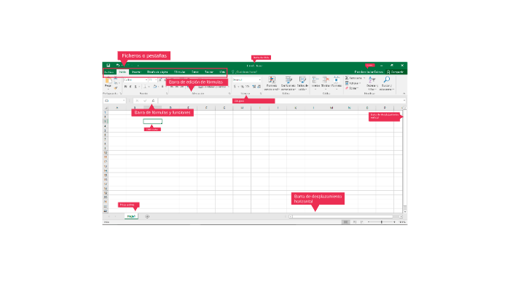Open the Revisar ribbon tab

(209, 72)
